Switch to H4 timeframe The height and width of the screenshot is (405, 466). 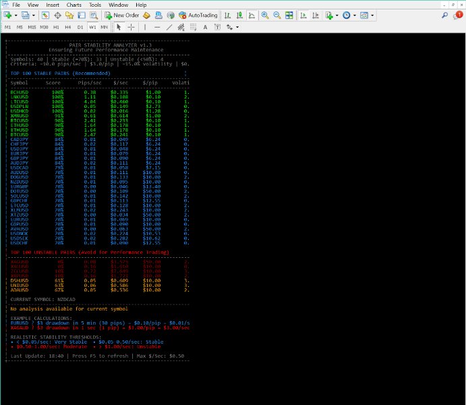pyautogui.click(x=68, y=27)
